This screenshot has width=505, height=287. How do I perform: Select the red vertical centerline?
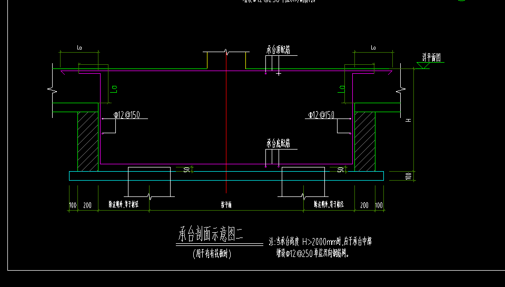226,122
